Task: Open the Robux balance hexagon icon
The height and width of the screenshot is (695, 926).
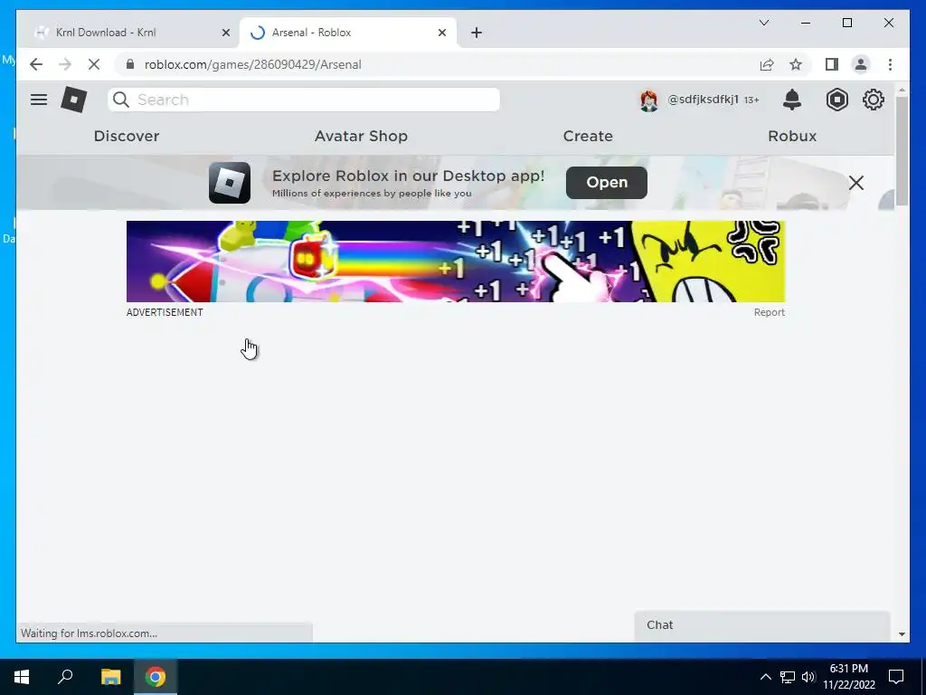Action: pos(836,100)
